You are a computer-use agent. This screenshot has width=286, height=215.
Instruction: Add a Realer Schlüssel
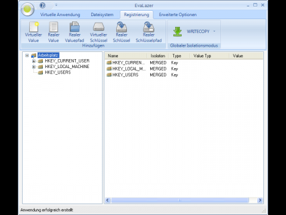click(122, 32)
